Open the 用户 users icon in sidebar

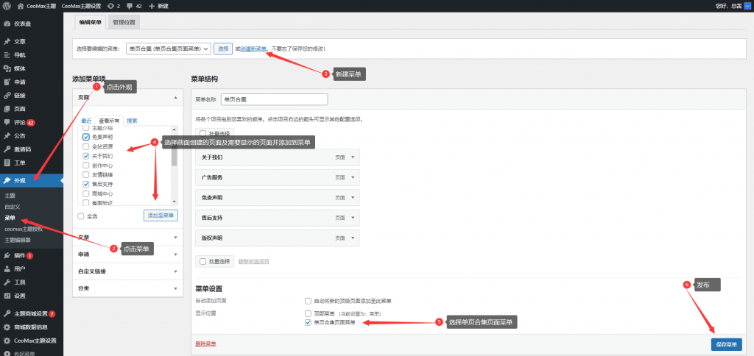point(7,268)
